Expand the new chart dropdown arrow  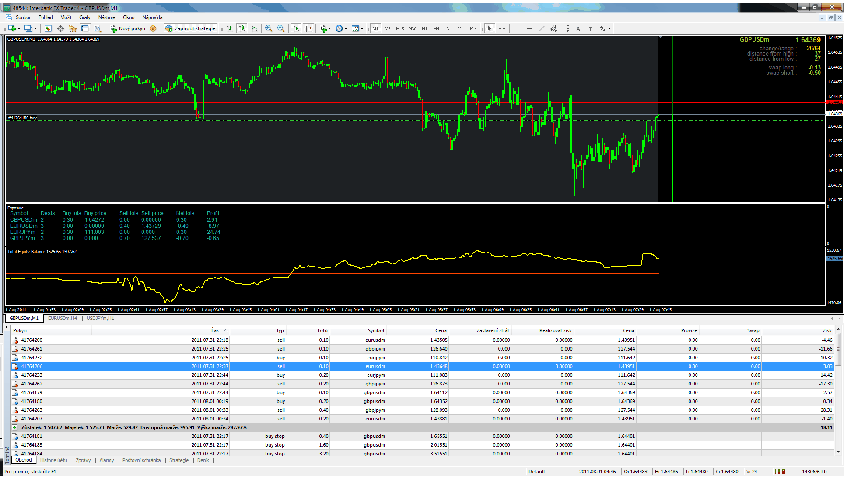(x=19, y=29)
